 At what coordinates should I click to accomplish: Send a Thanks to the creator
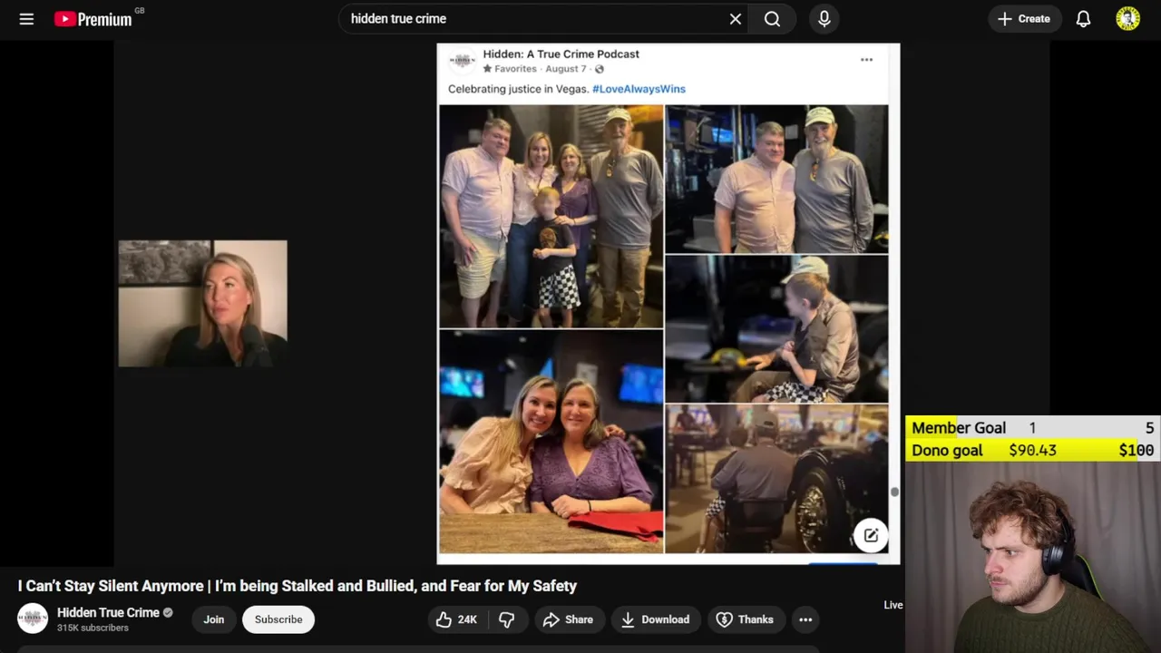746,619
